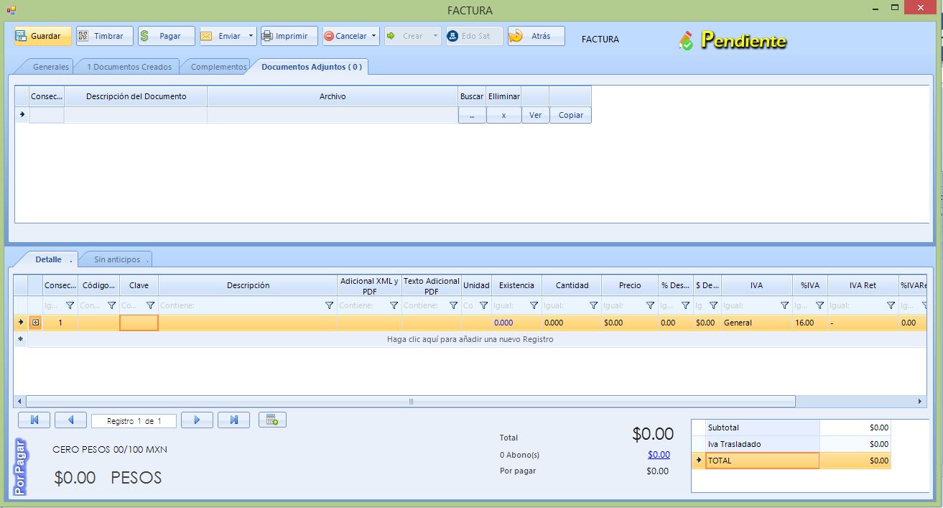Click the Buscar '...' browse button
The height and width of the screenshot is (508, 943).
[472, 115]
